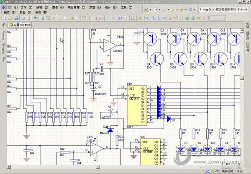Open the Navigator side panel tab
251x174 pixels.
tap(3, 48)
